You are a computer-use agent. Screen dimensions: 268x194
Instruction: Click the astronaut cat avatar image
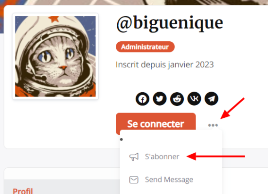tap(55, 56)
